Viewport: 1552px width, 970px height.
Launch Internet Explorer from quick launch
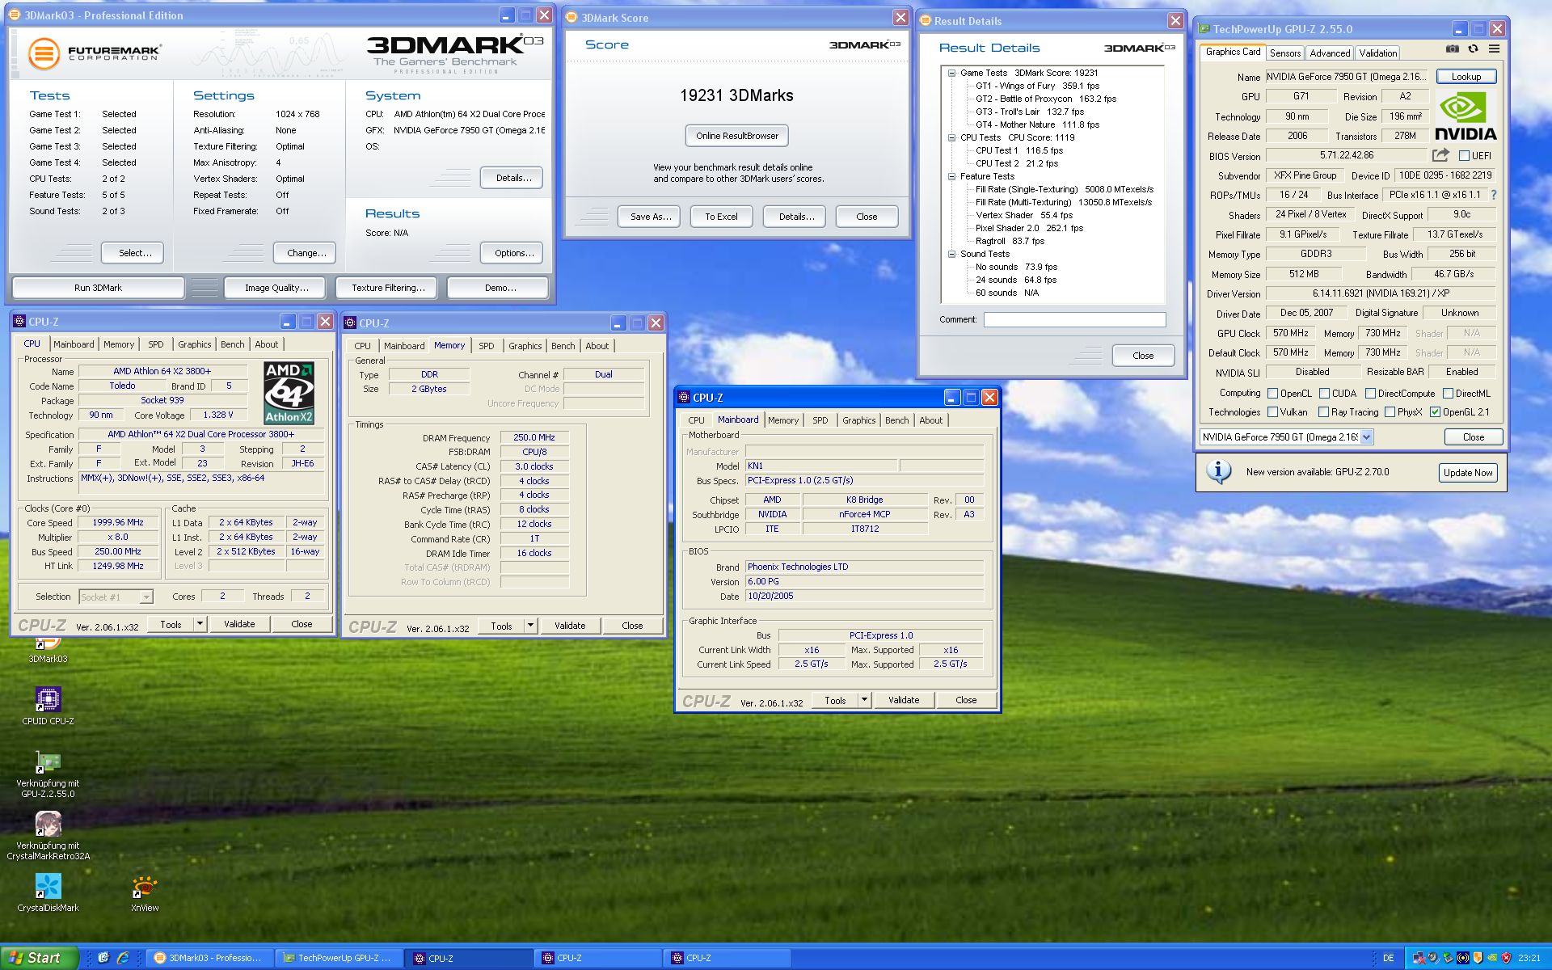(x=123, y=958)
